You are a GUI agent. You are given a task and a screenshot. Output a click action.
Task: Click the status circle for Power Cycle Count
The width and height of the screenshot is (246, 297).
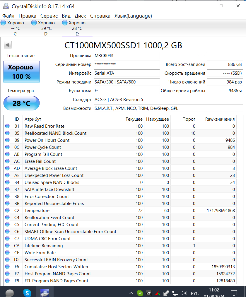[7, 147]
